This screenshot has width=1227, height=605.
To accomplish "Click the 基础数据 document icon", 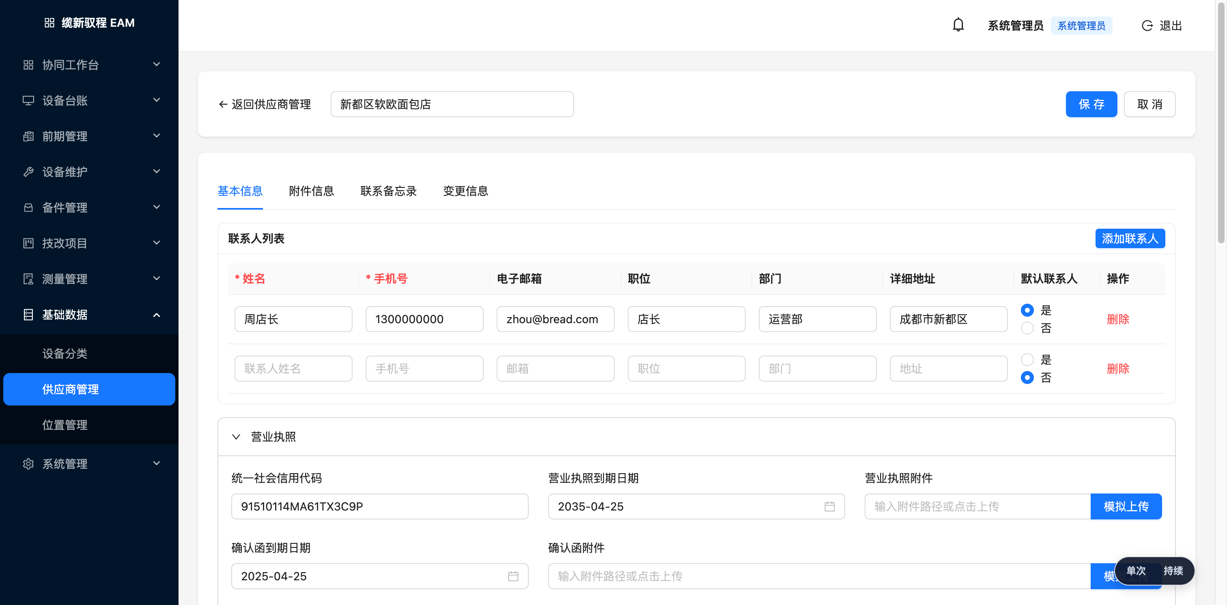I will point(28,315).
